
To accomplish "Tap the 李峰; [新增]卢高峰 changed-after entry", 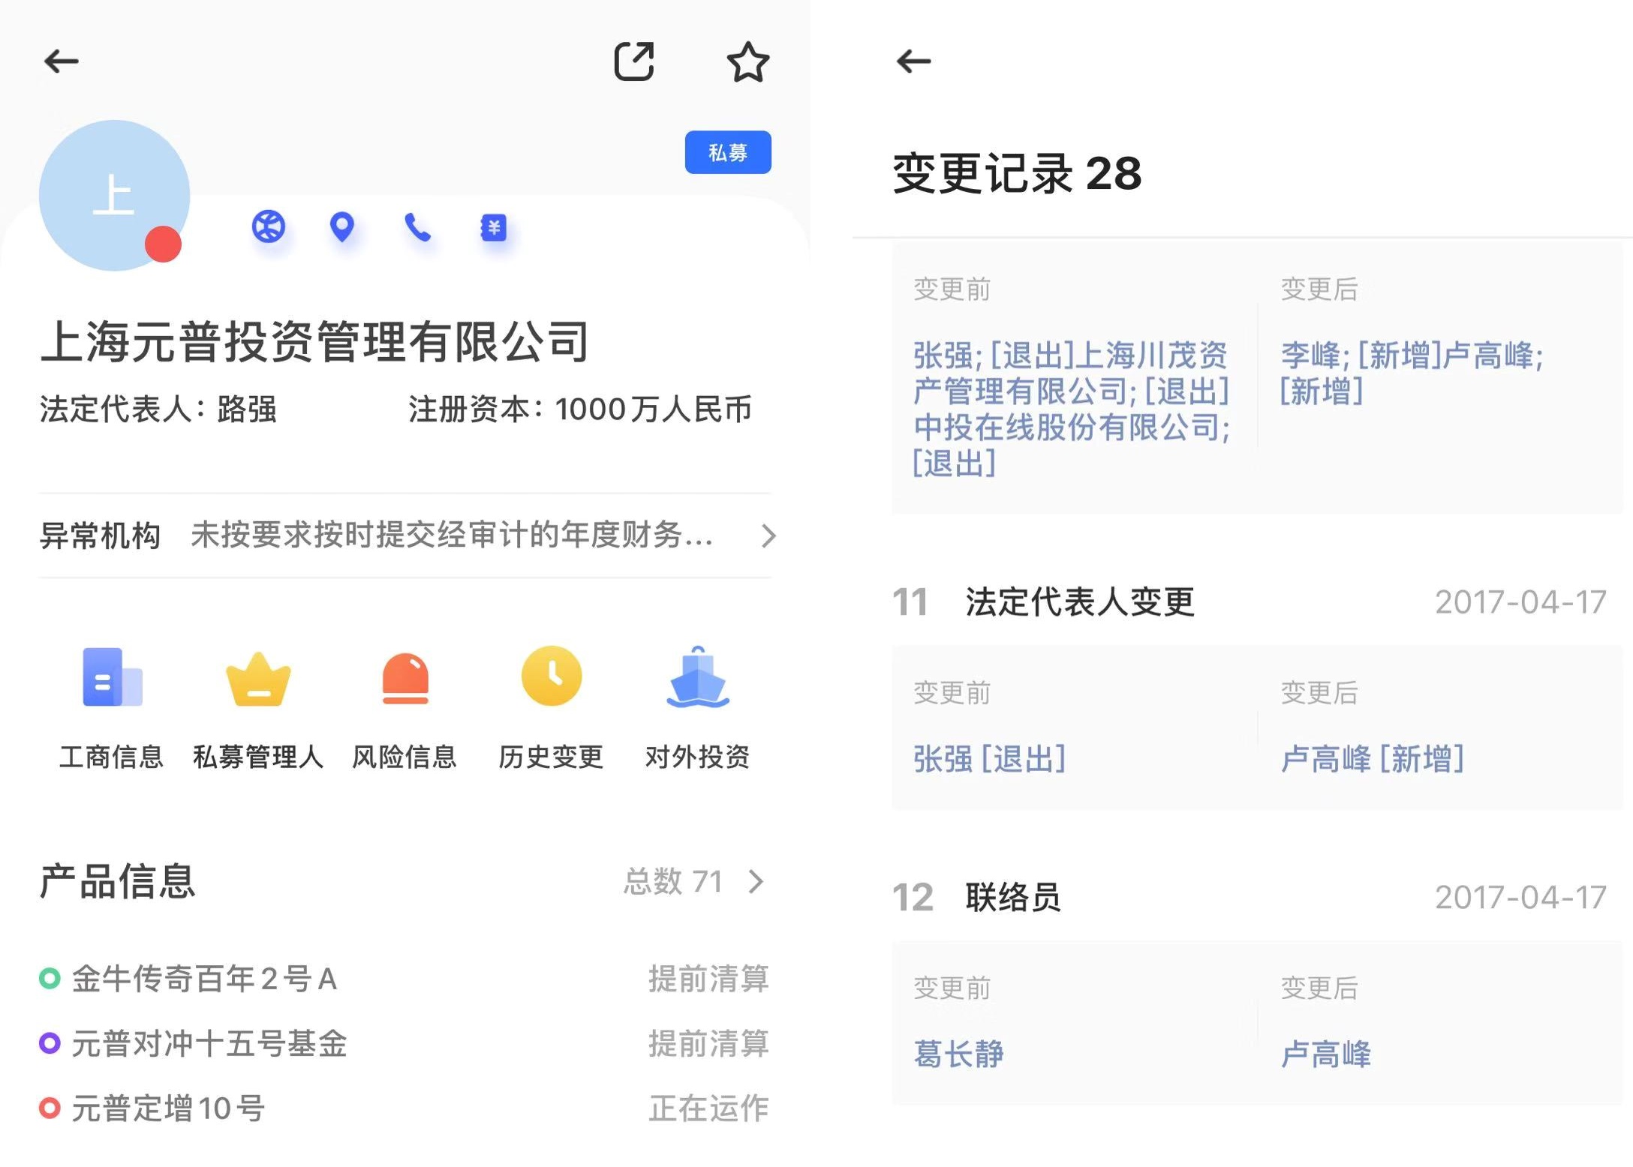I will click(x=1411, y=373).
